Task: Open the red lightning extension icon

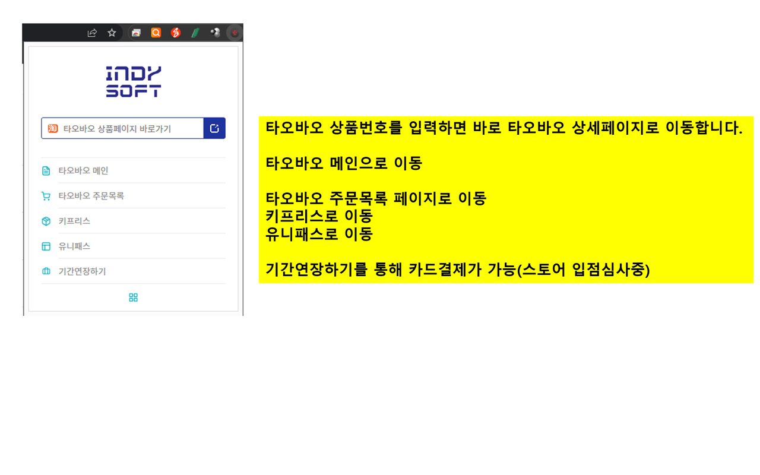Action: (x=175, y=33)
